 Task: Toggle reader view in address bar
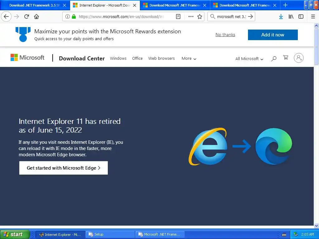pos(178,16)
